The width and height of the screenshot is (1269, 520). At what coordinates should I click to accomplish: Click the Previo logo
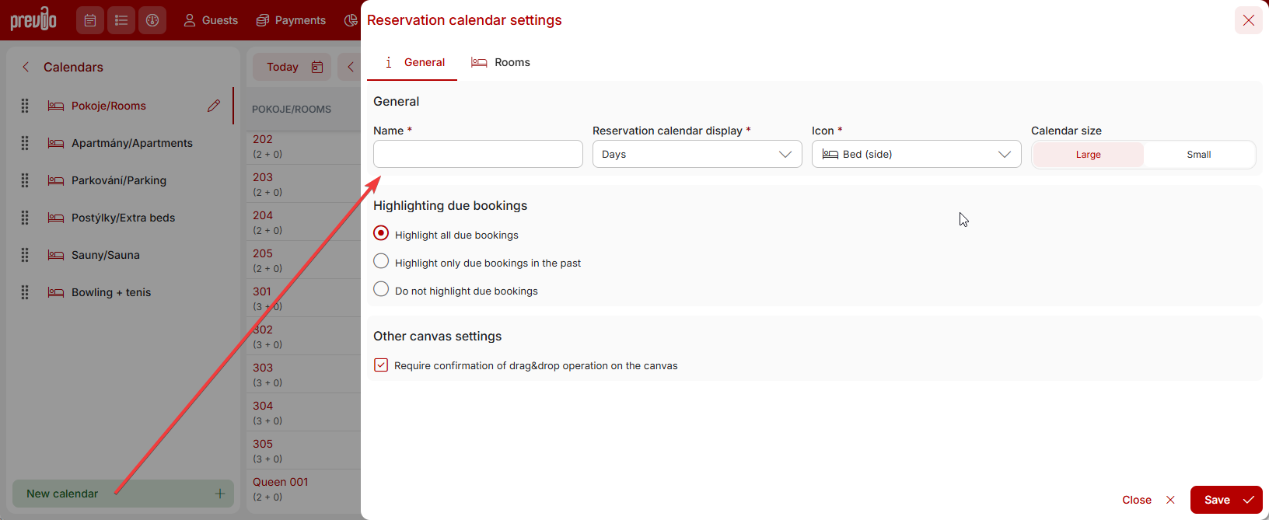(x=33, y=19)
